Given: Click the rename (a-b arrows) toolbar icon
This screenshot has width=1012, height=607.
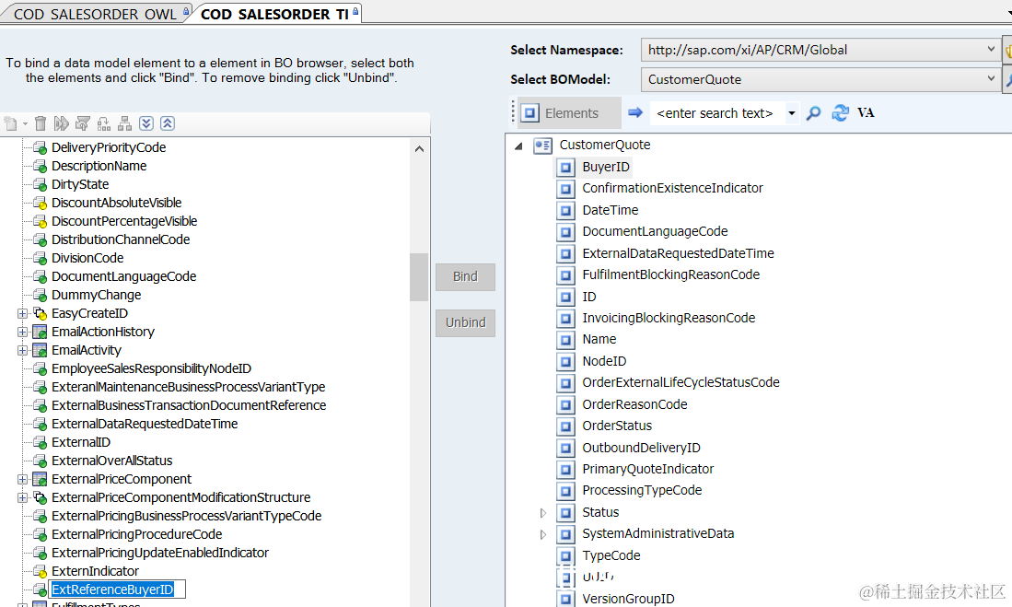Looking at the screenshot, I should 62,123.
